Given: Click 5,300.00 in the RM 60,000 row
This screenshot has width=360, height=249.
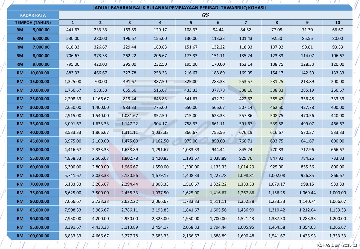Looking at the screenshot, I should click(x=73, y=167).
